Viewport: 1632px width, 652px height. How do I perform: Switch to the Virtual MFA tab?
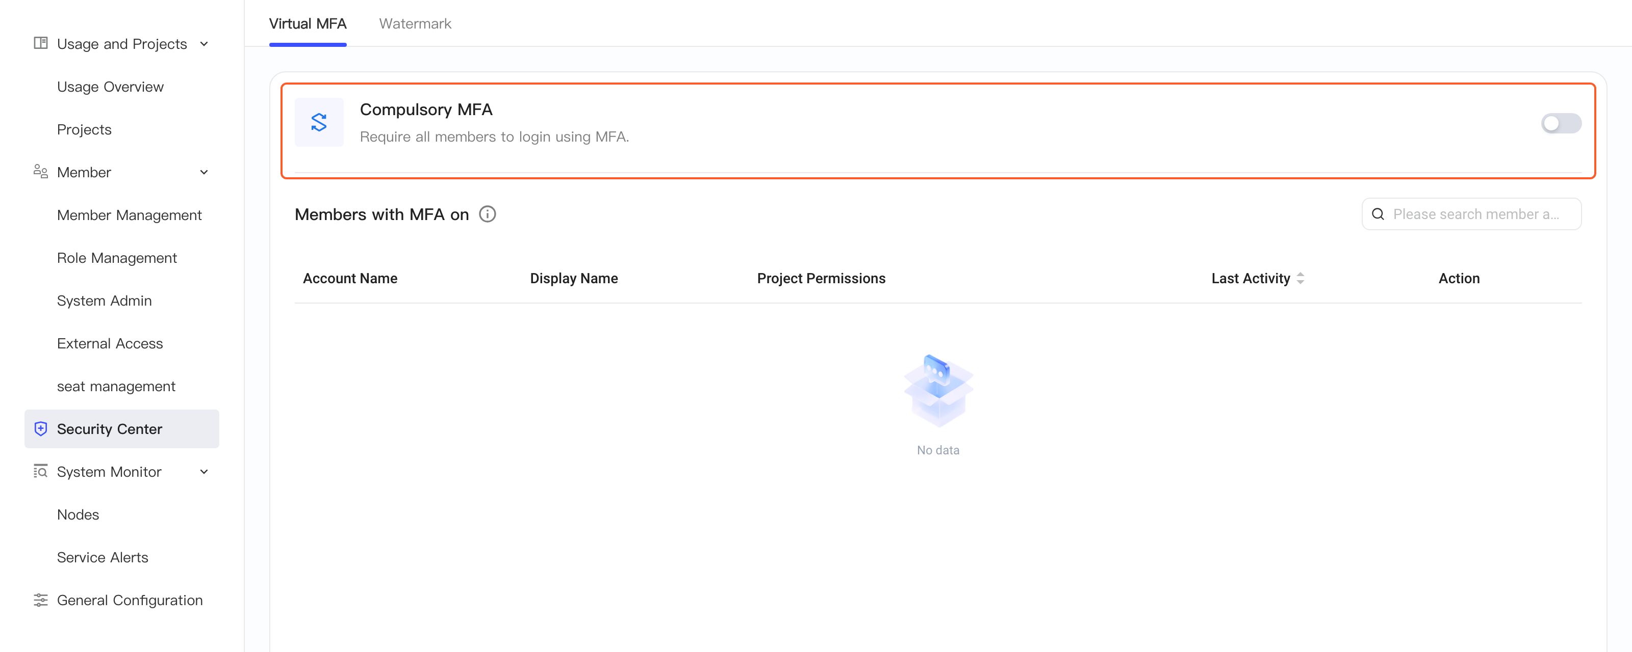pos(307,24)
